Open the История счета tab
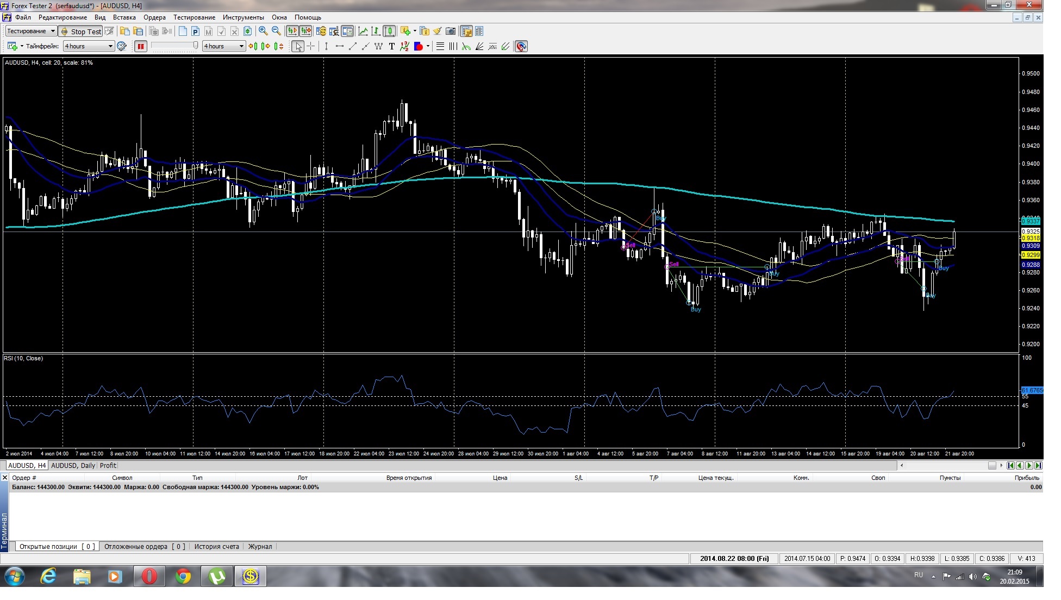 point(216,547)
